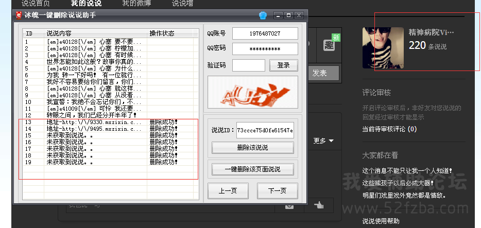Click the 说说内容 column header
Viewport: 481px width, 228px height.
(x=95, y=33)
